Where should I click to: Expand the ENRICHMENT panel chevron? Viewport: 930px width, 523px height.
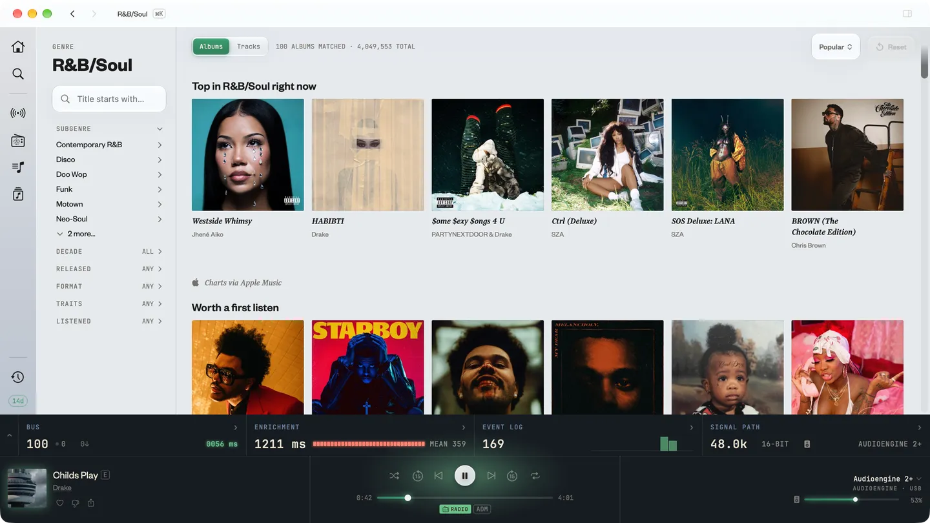click(x=464, y=427)
